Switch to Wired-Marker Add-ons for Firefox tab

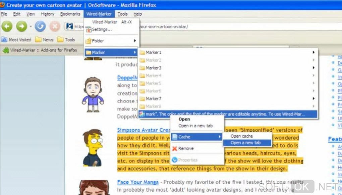[40, 50]
